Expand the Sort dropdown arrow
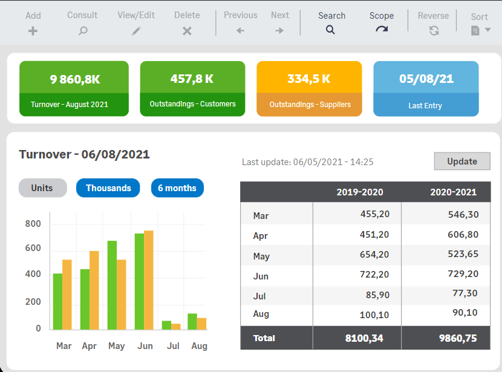The width and height of the screenshot is (502, 372). tap(487, 30)
